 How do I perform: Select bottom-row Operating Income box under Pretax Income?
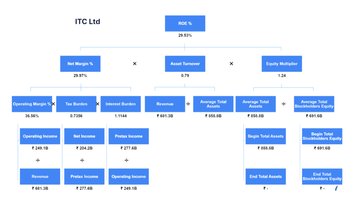coord(129,176)
